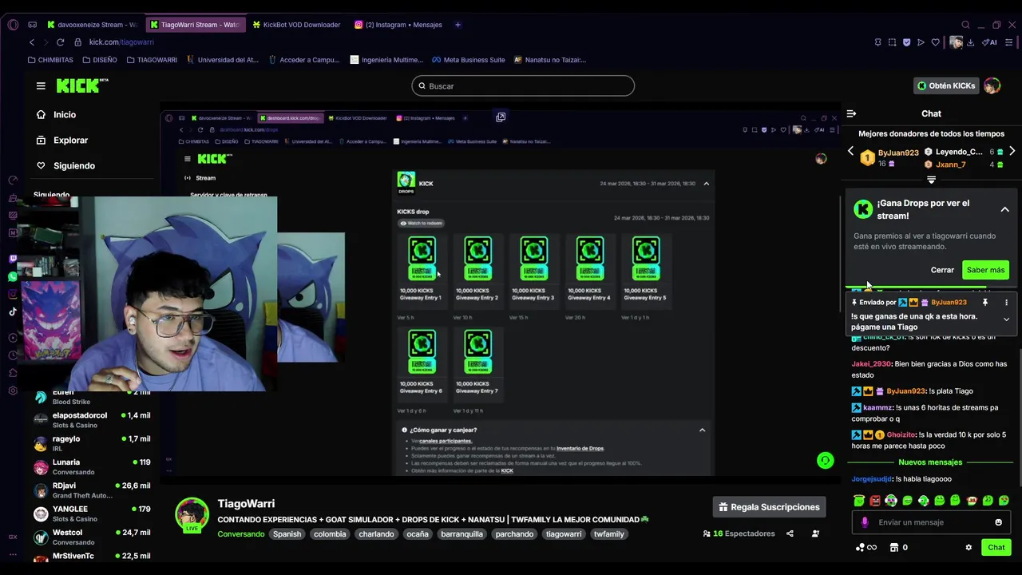
Task: Open Meta Business Suite bookmark
Action: click(469, 60)
